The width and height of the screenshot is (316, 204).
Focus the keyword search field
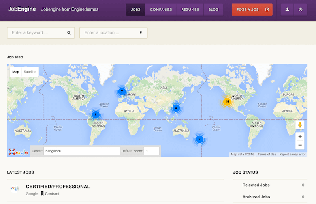tap(41, 33)
